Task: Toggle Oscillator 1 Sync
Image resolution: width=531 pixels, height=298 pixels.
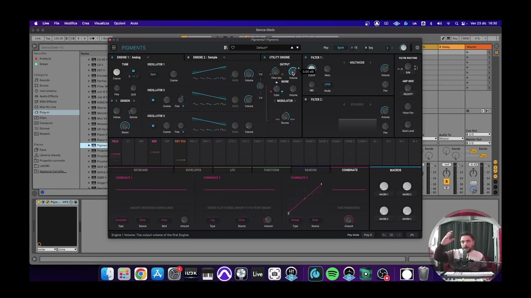Action: [153, 74]
